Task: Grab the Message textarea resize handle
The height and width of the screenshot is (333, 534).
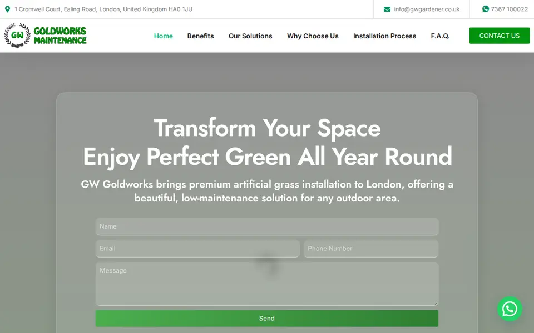Action: pyautogui.click(x=436, y=303)
